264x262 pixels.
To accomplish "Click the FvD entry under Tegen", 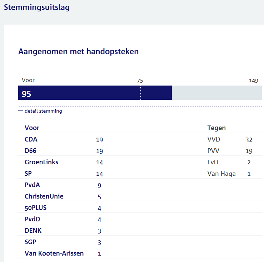I will [213, 162].
